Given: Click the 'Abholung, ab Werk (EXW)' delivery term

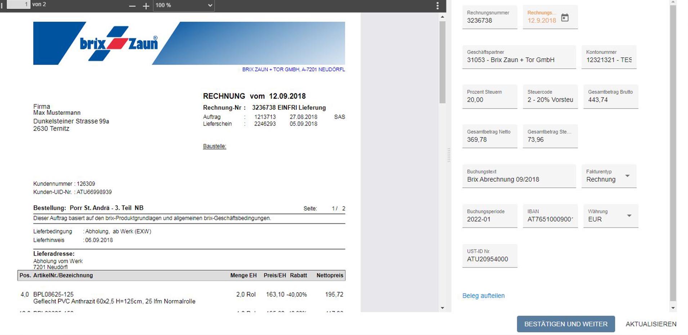Looking at the screenshot, I should pos(118,231).
